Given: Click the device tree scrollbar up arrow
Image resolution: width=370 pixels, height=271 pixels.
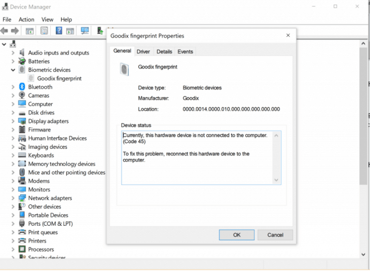Looking at the screenshot, I should (363, 44).
